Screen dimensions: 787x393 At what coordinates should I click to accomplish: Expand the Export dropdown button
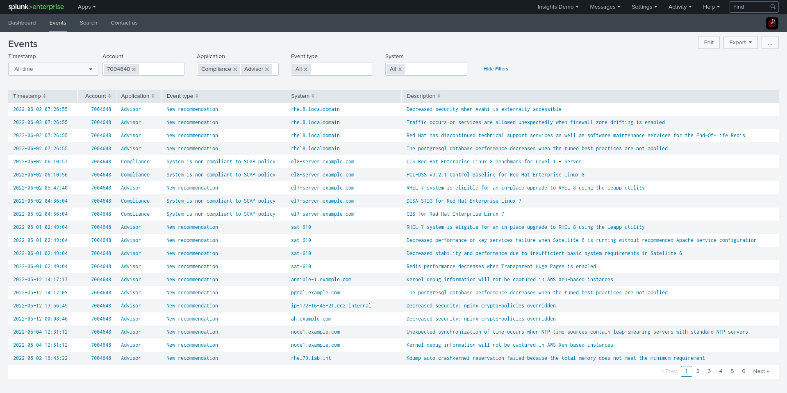point(740,43)
